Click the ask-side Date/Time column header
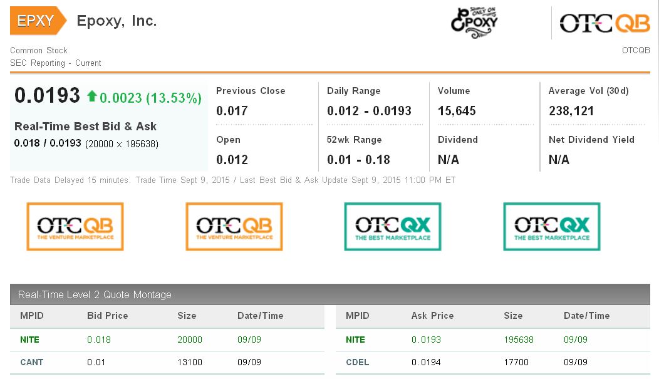This screenshot has height=379, width=659. tap(586, 316)
